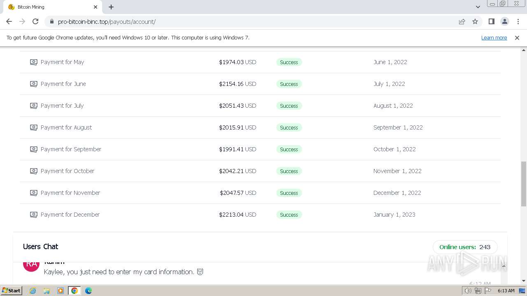This screenshot has height=296, width=527.
Task: Select the $1991.41 USD amount
Action: click(238, 149)
